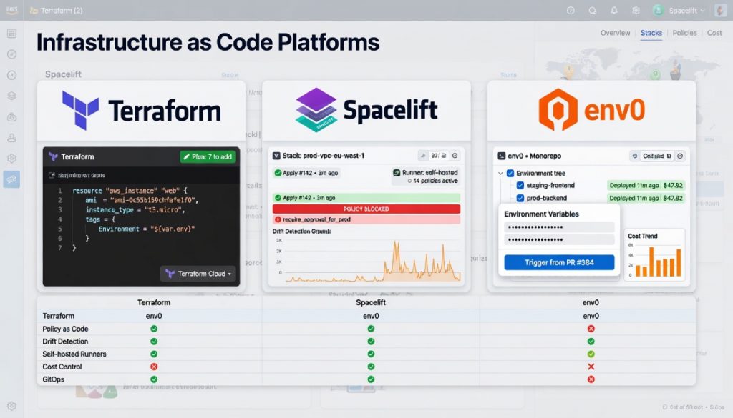This screenshot has width=733, height=418.
Task: Open the top sidebar list icon
Action: point(11,33)
